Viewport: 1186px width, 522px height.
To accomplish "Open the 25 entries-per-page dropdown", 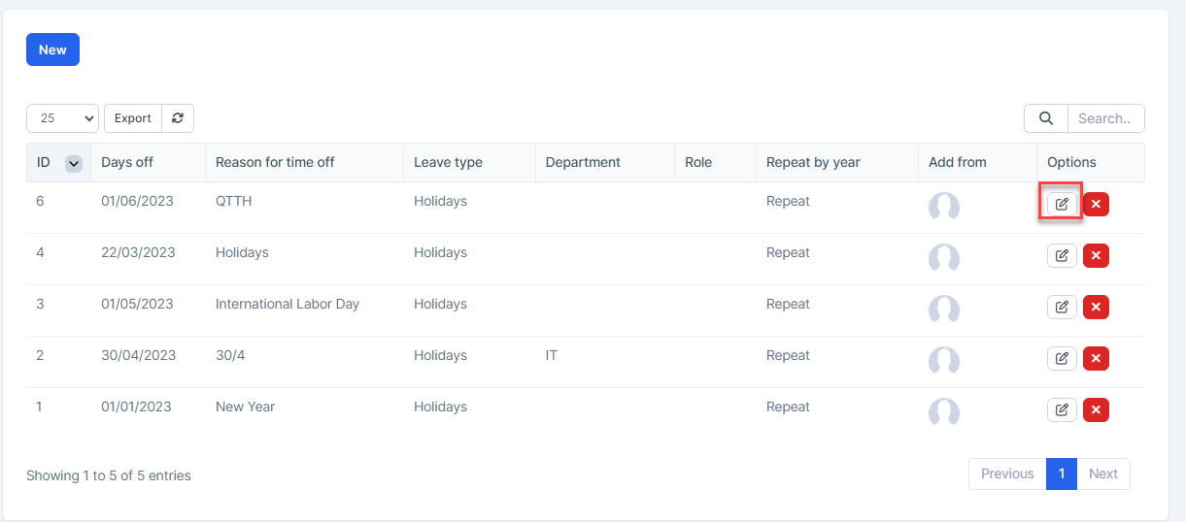I will pos(62,118).
